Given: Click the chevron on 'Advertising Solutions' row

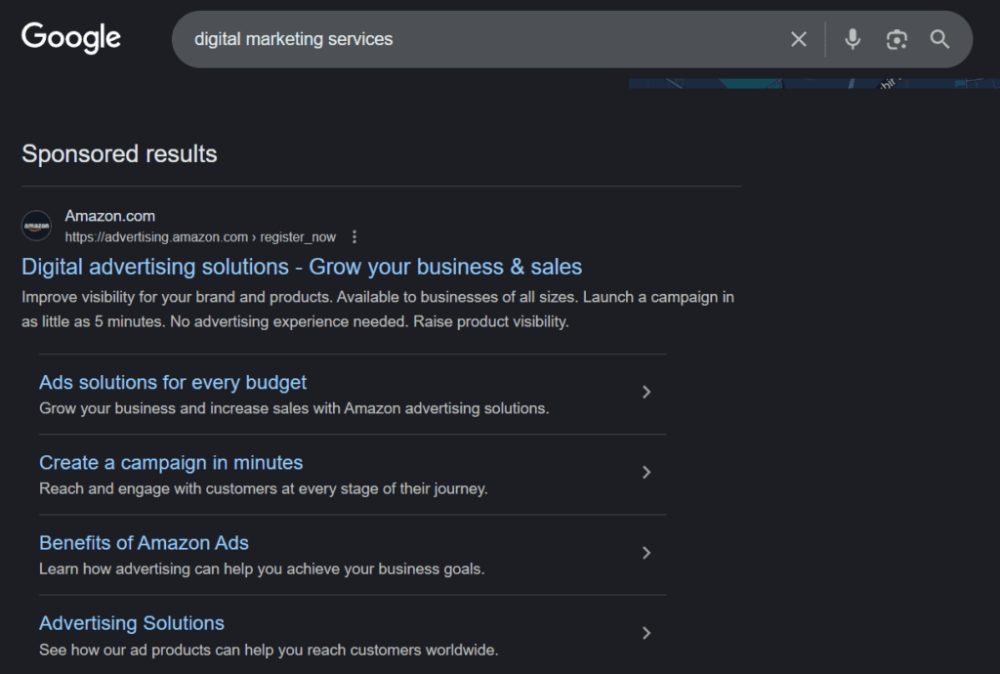Looking at the screenshot, I should 646,633.
